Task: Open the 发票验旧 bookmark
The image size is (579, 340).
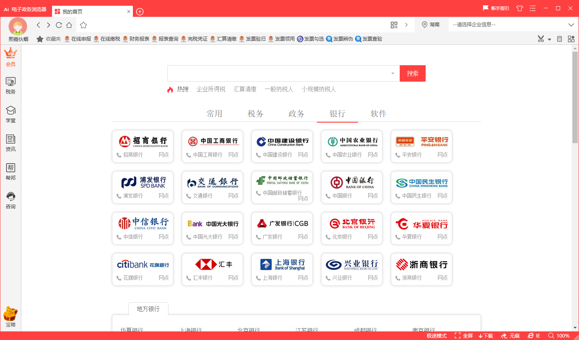Action: (252, 39)
